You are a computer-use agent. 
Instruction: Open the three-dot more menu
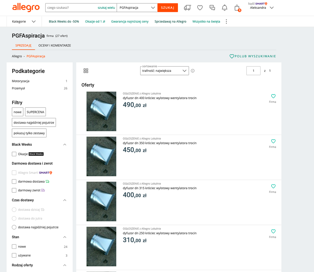(226, 22)
